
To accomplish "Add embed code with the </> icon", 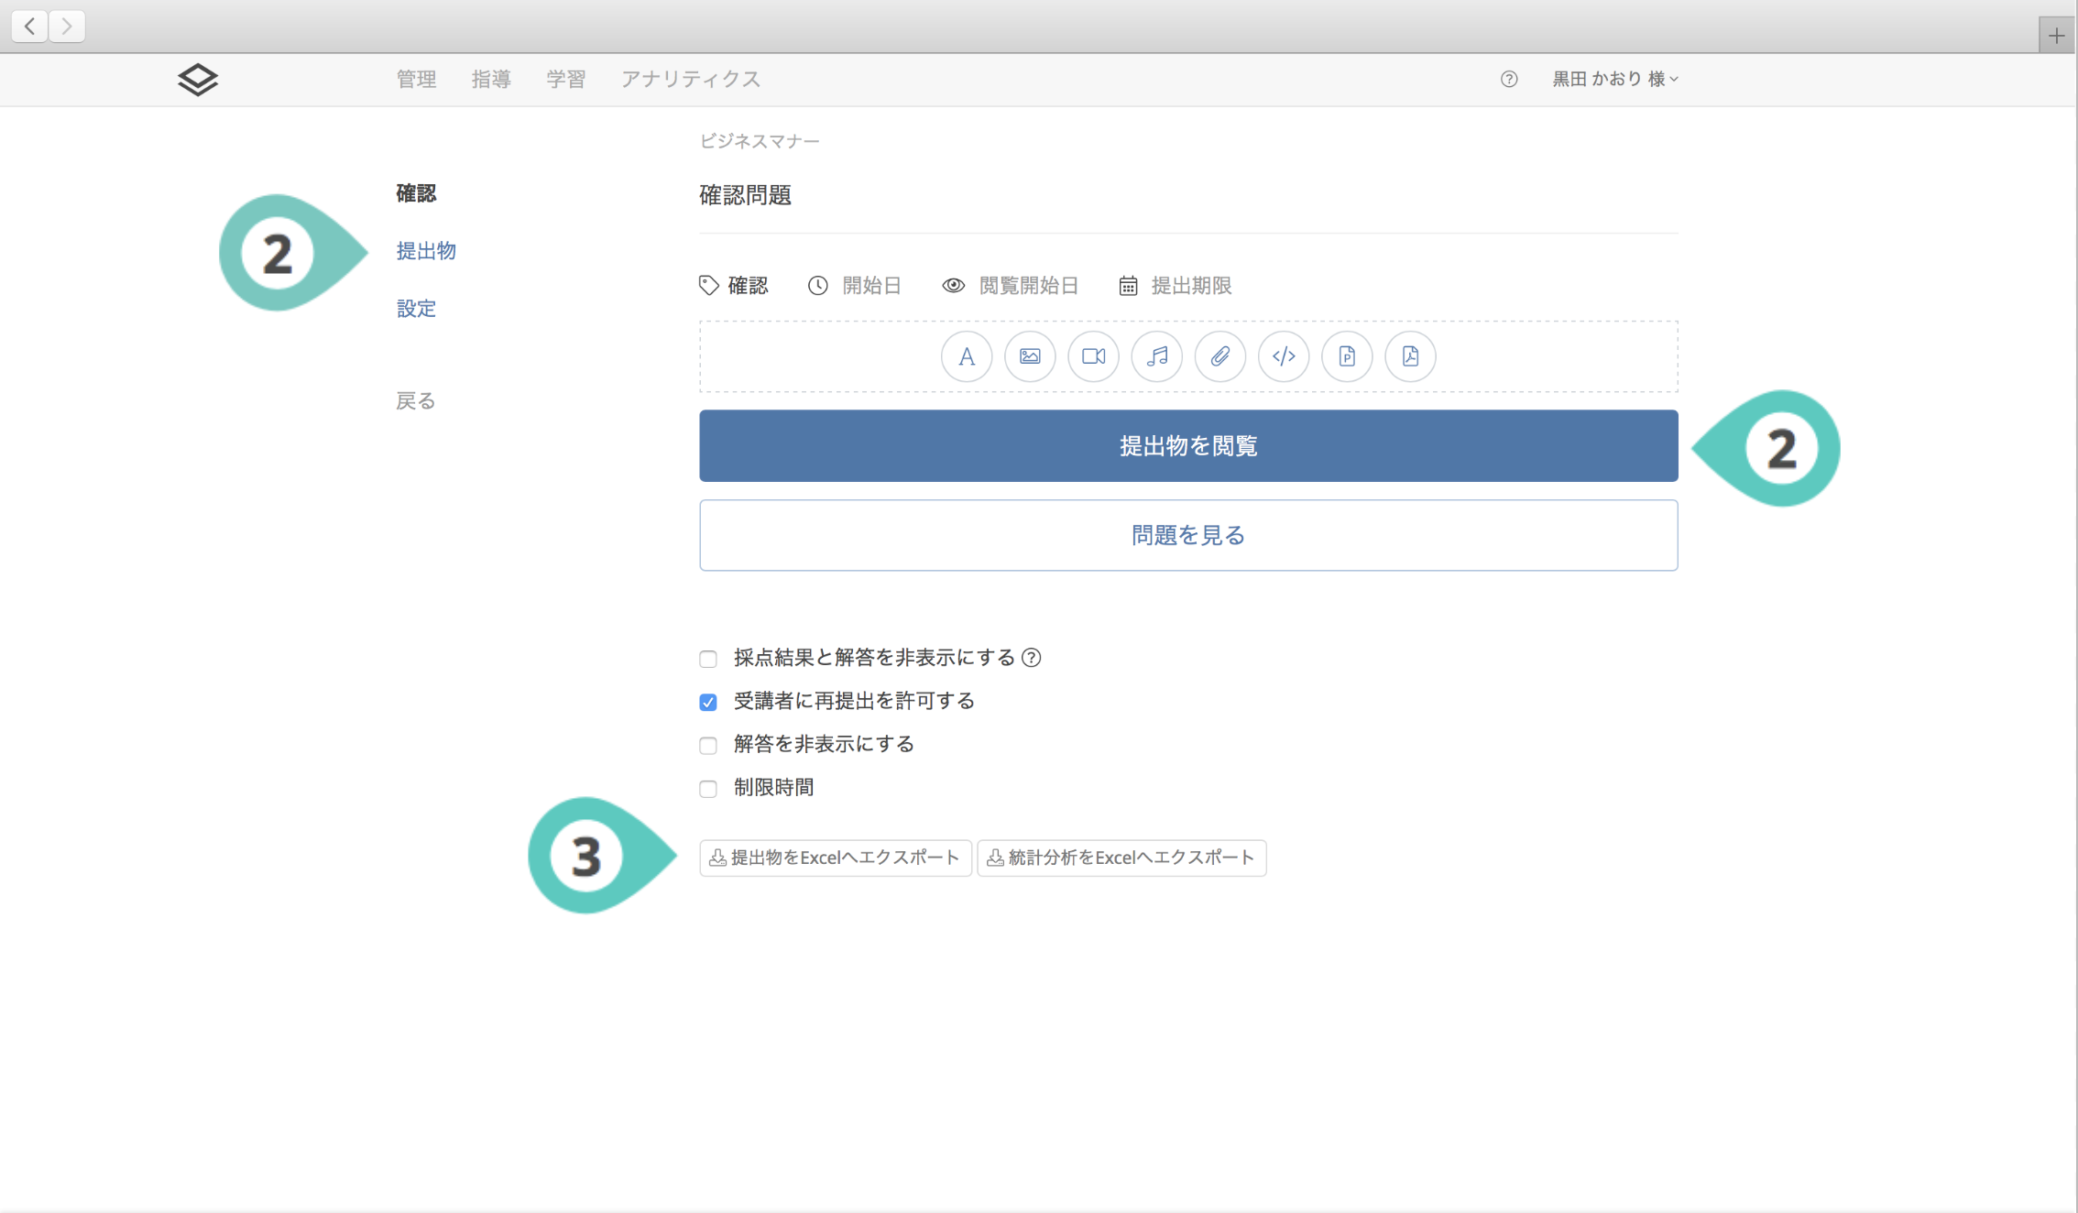I will click(x=1283, y=356).
